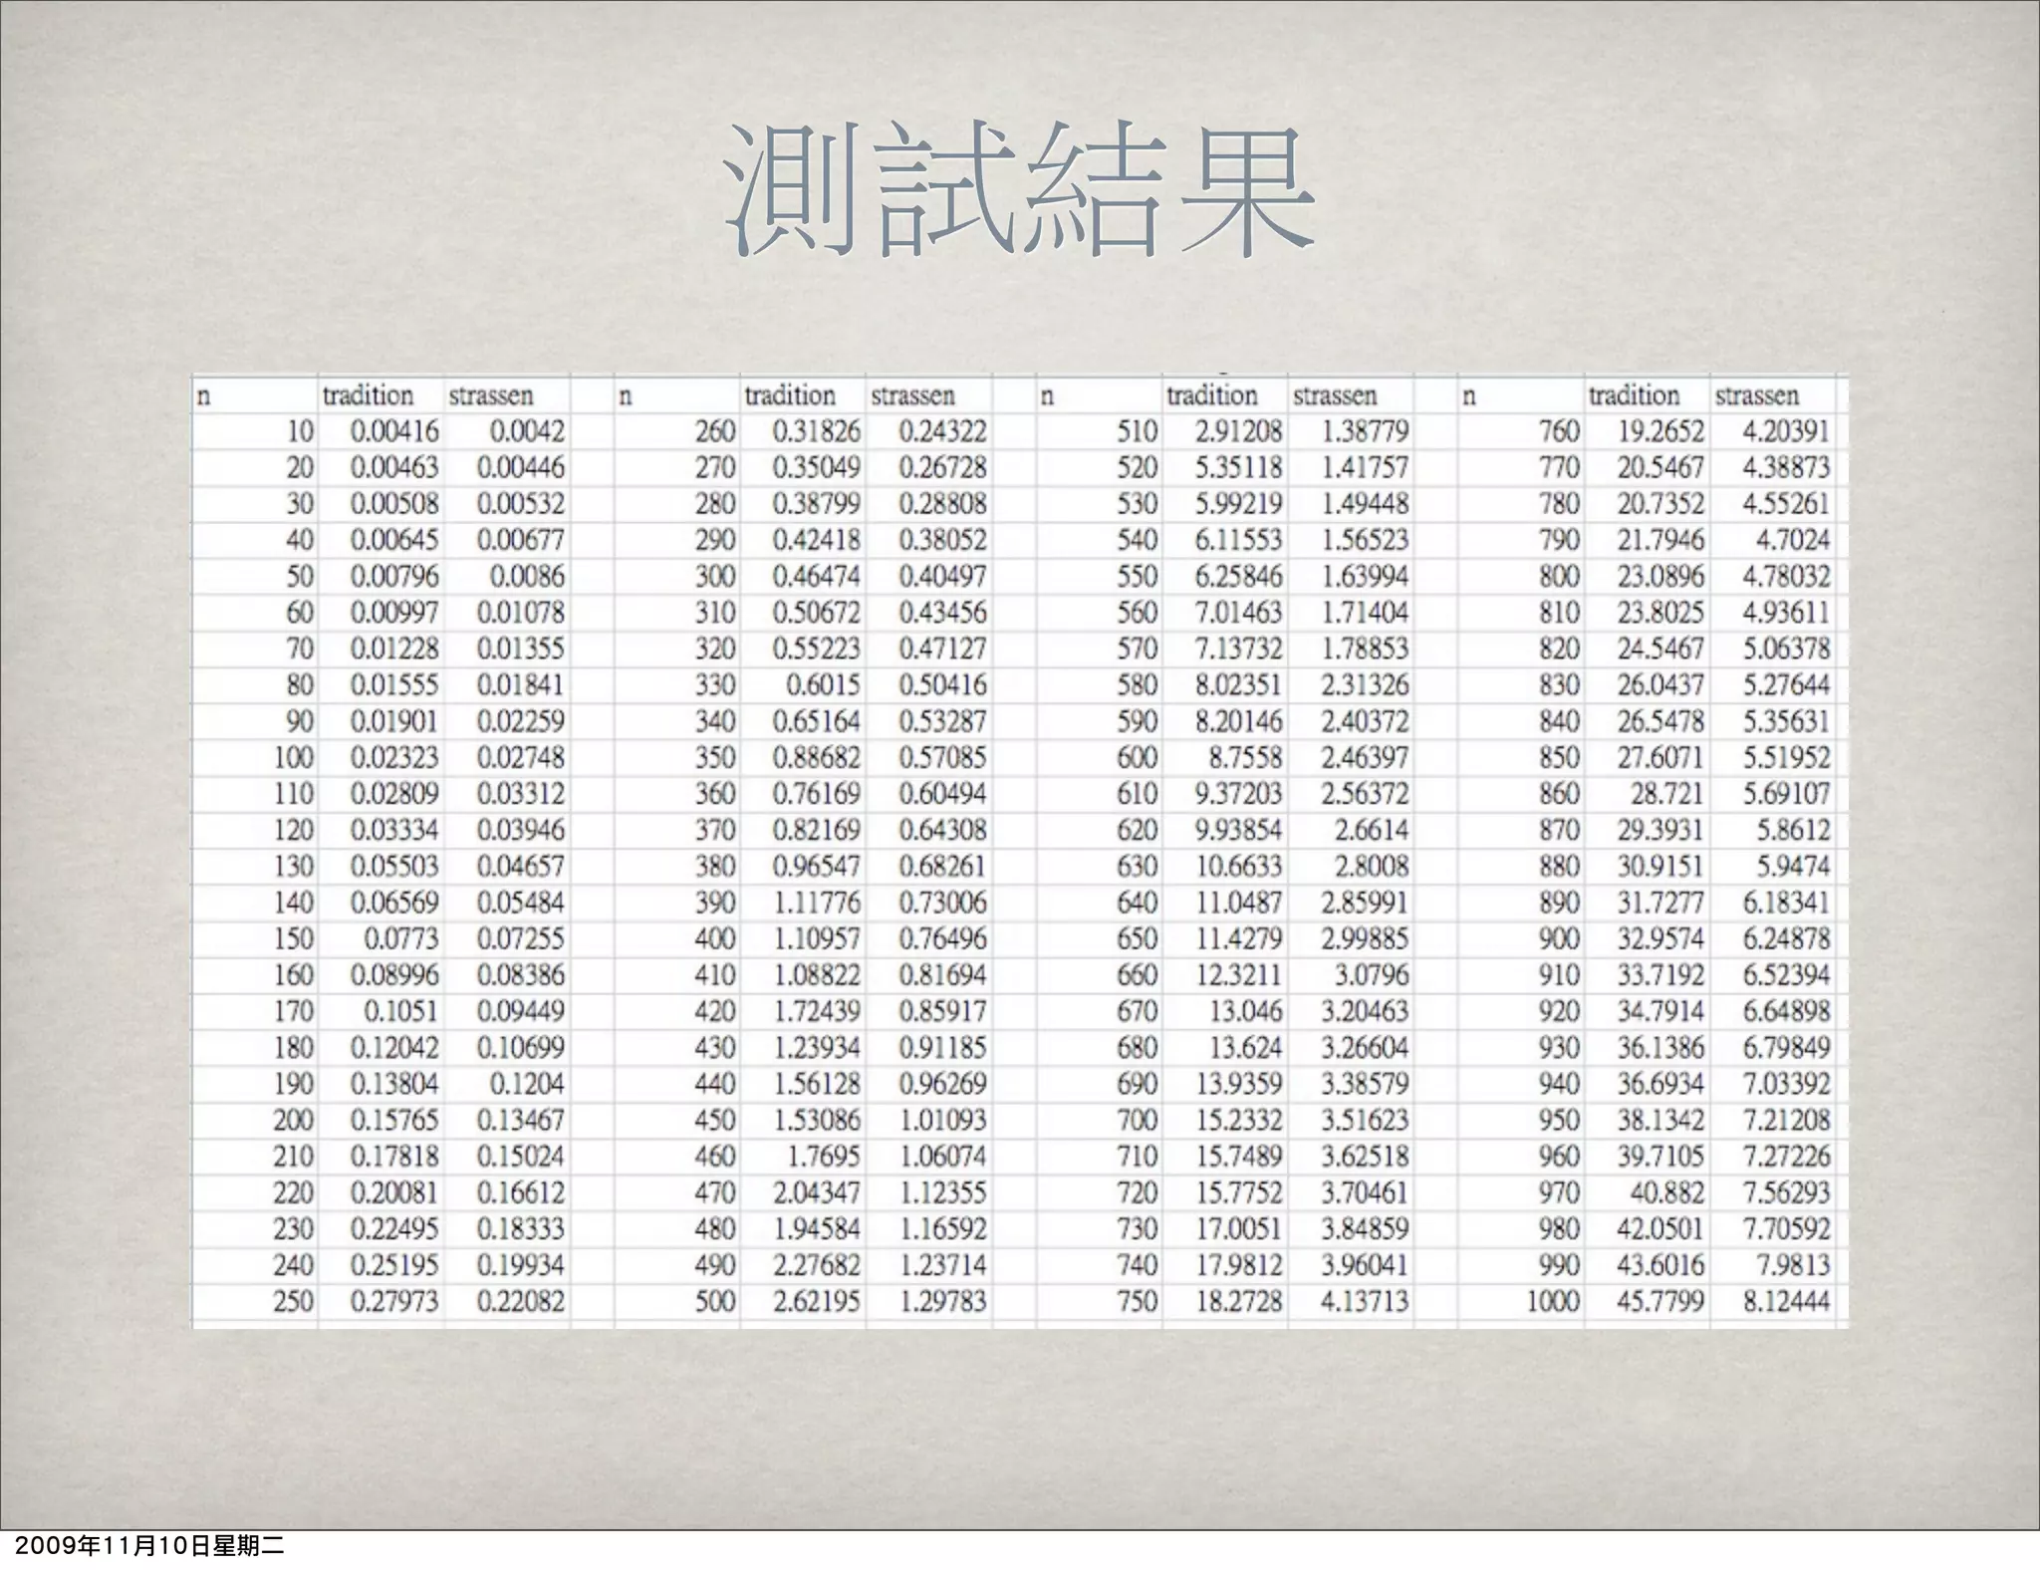This screenshot has width=2040, height=1570.
Task: Click the n value 1000
Action: click(x=1553, y=1302)
